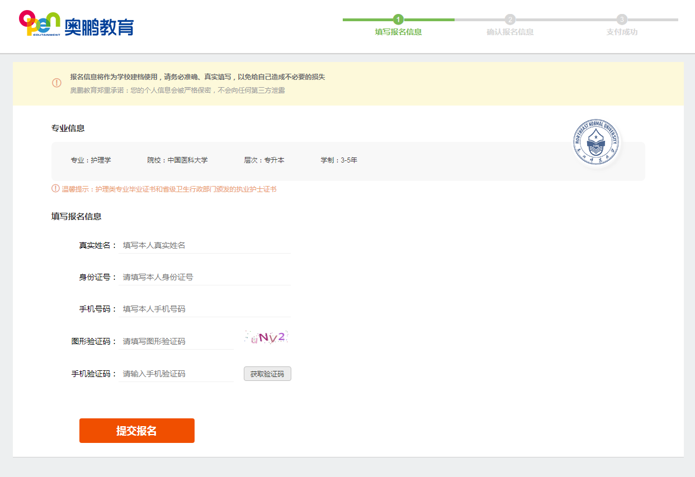This screenshot has width=695, height=477.
Task: Focus the 真实姓名 input field
Action: coord(205,245)
